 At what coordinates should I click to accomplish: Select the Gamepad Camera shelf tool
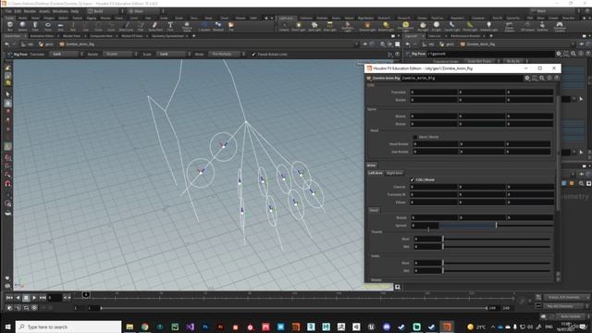click(559, 26)
